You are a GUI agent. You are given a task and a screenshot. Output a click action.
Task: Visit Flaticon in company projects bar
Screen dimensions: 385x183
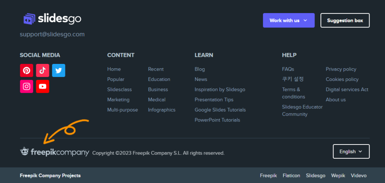pyautogui.click(x=291, y=175)
